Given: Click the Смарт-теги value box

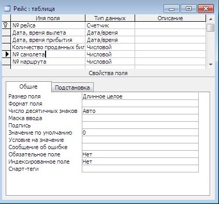Looking at the screenshot, I should [x=140, y=169].
